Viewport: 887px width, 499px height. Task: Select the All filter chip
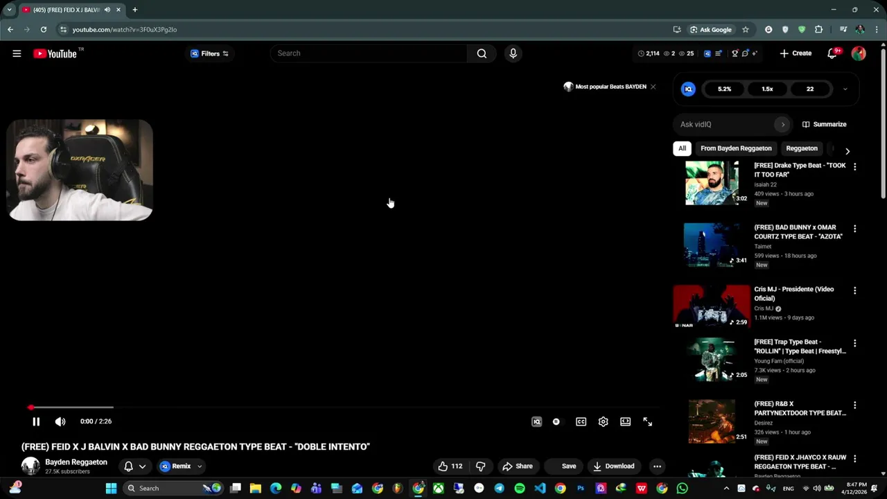point(682,148)
